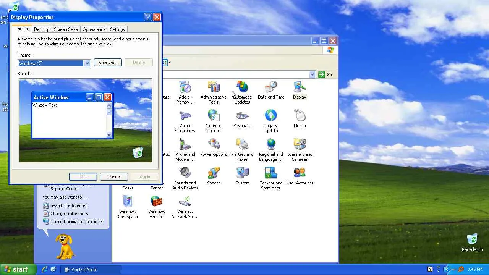Click Change preferences link
Image resolution: width=489 pixels, height=275 pixels.
(x=69, y=214)
